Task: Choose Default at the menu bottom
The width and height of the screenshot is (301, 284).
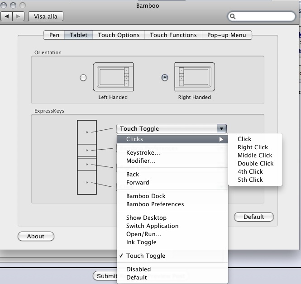Action: (172, 277)
